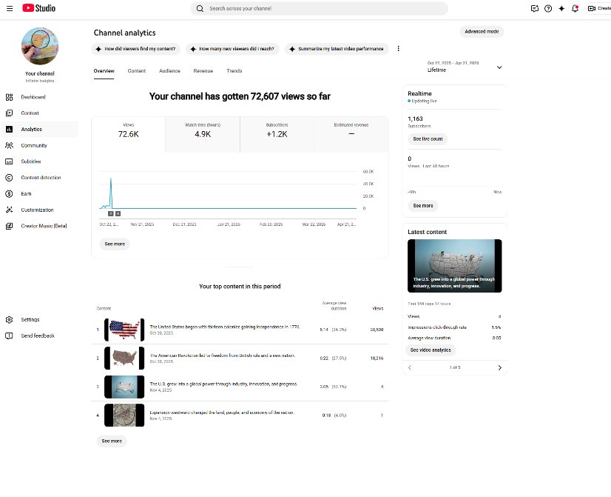Viewport: 611px width, 497px height.
Task: Open the comments feedback icon in header
Action: tap(535, 8)
